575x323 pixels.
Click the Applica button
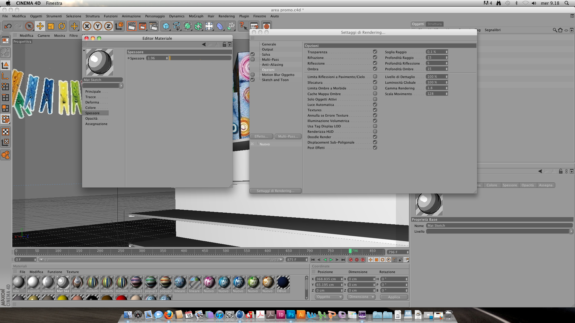tap(394, 297)
